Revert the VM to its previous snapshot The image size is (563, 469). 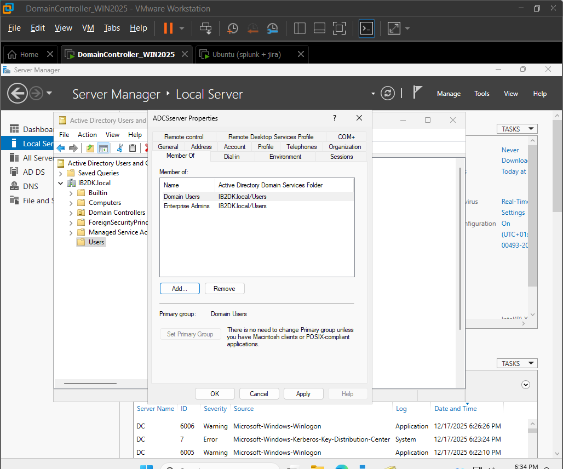(253, 28)
